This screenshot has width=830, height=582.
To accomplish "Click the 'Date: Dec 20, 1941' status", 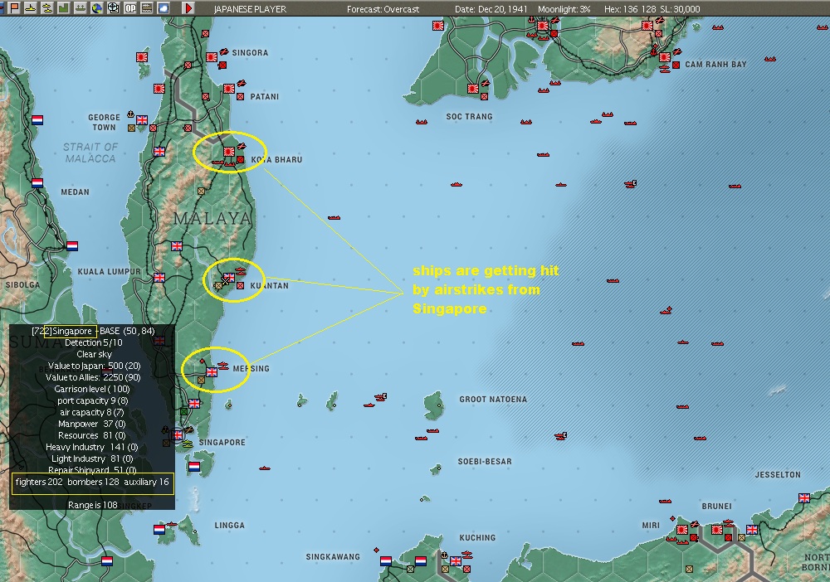I will 491,9.
